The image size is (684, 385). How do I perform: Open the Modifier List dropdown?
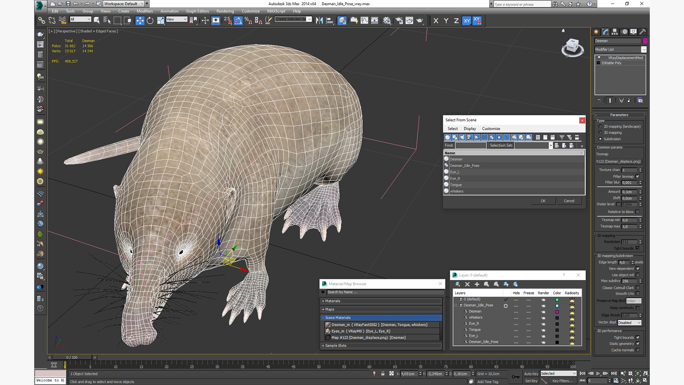pyautogui.click(x=620, y=49)
